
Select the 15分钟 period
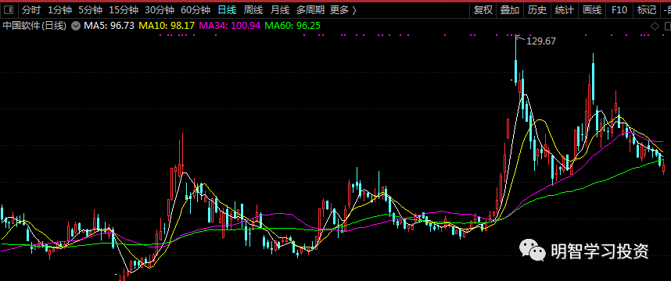pyautogui.click(x=124, y=10)
